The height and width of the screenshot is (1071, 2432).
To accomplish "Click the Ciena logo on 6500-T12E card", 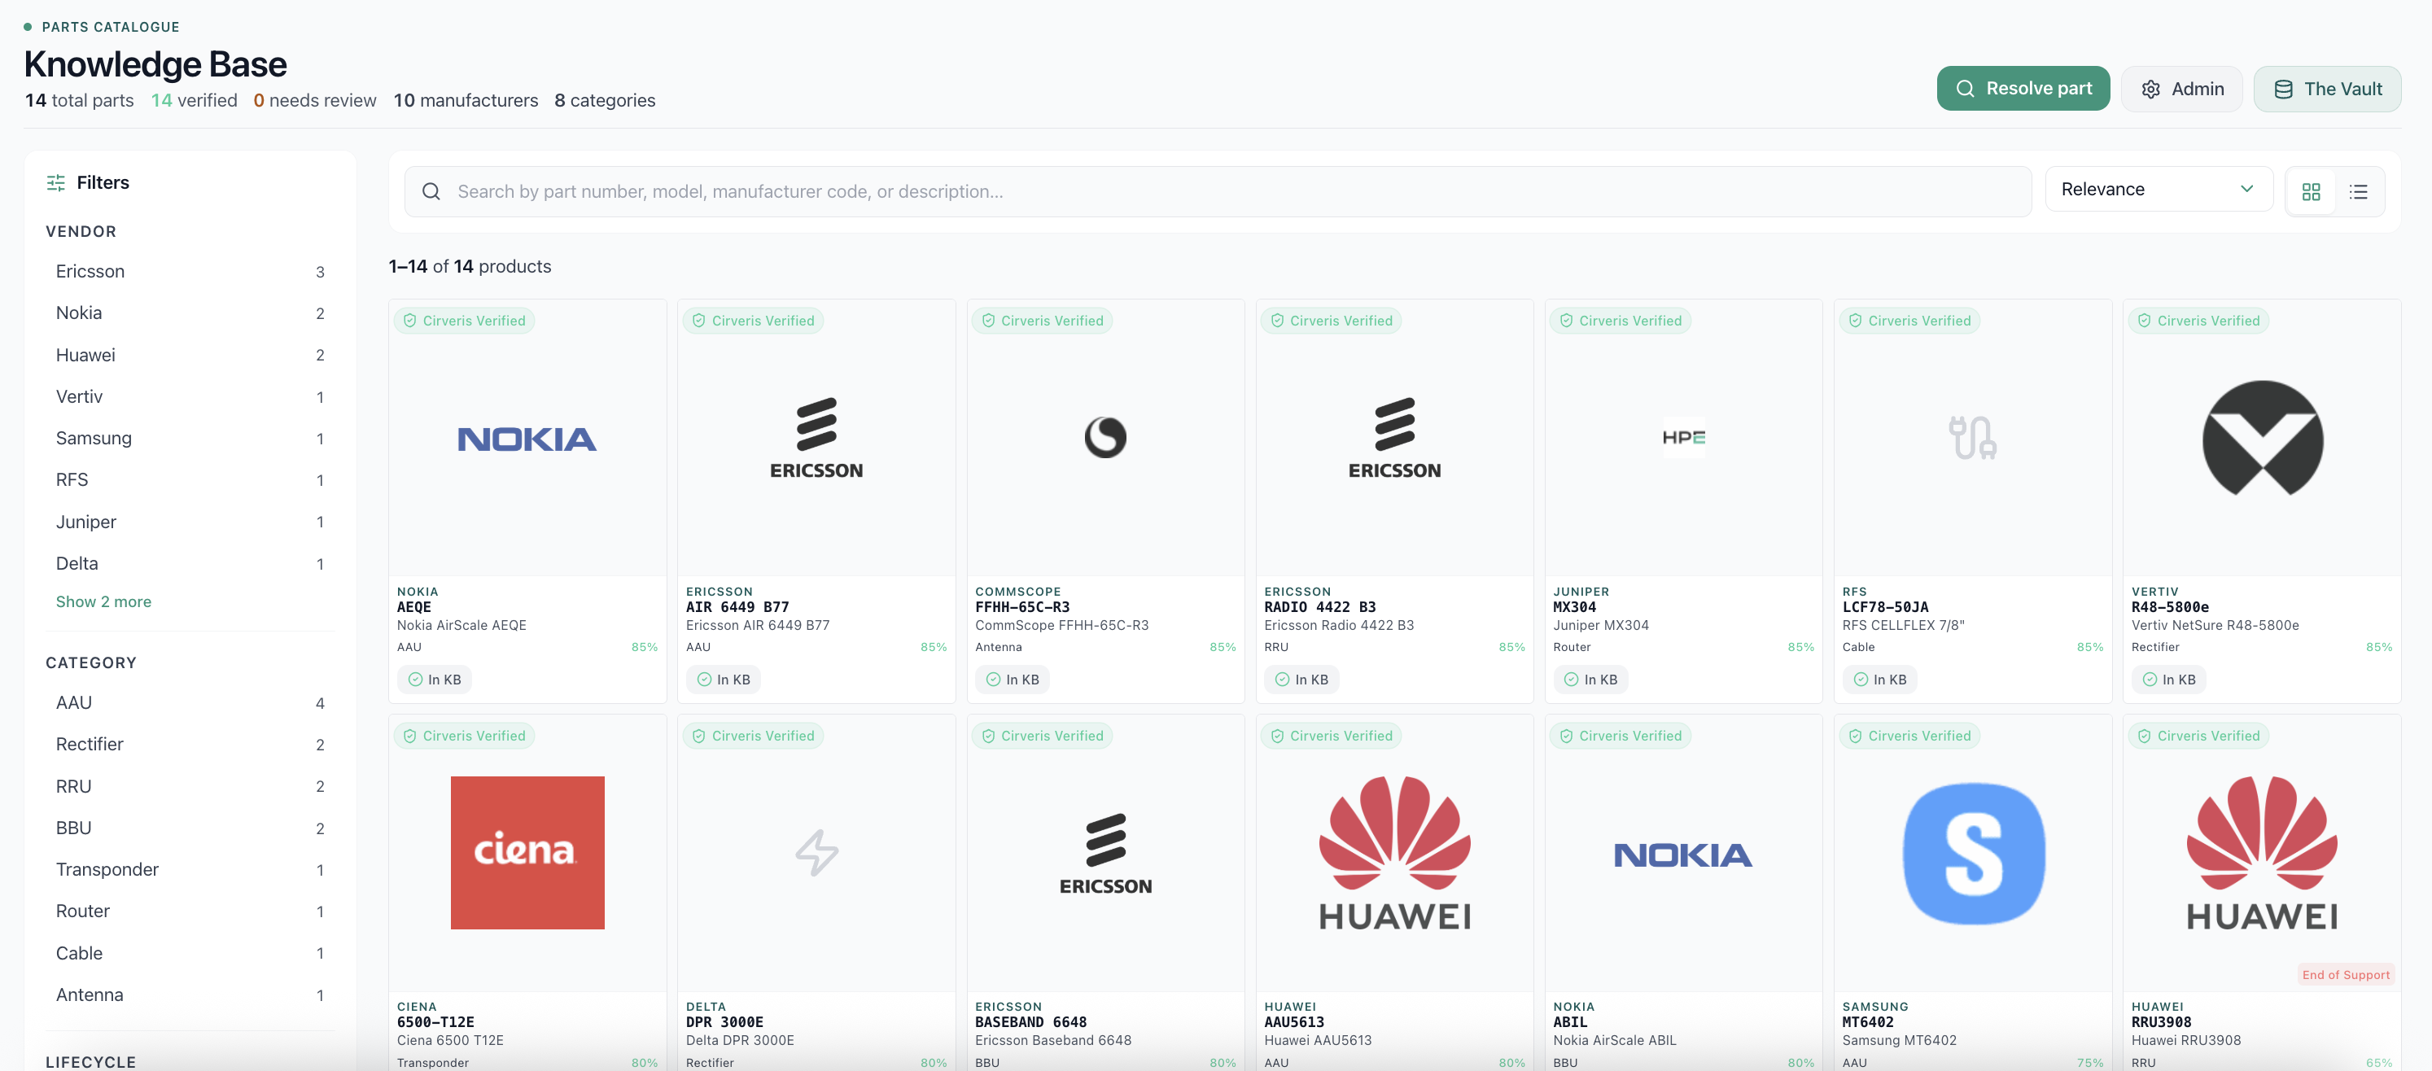I will [527, 852].
